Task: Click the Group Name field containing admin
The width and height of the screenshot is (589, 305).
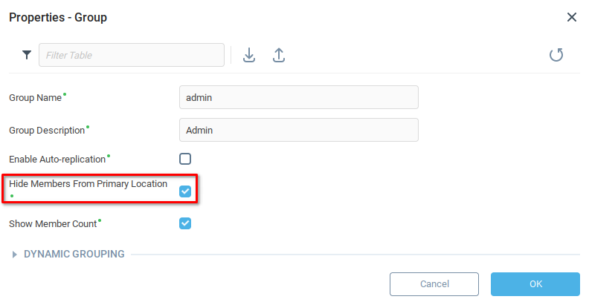Action: pyautogui.click(x=299, y=97)
